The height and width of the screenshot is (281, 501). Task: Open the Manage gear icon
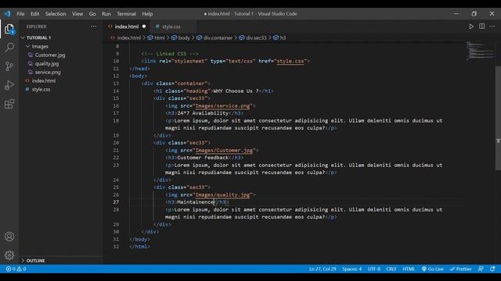click(9, 255)
